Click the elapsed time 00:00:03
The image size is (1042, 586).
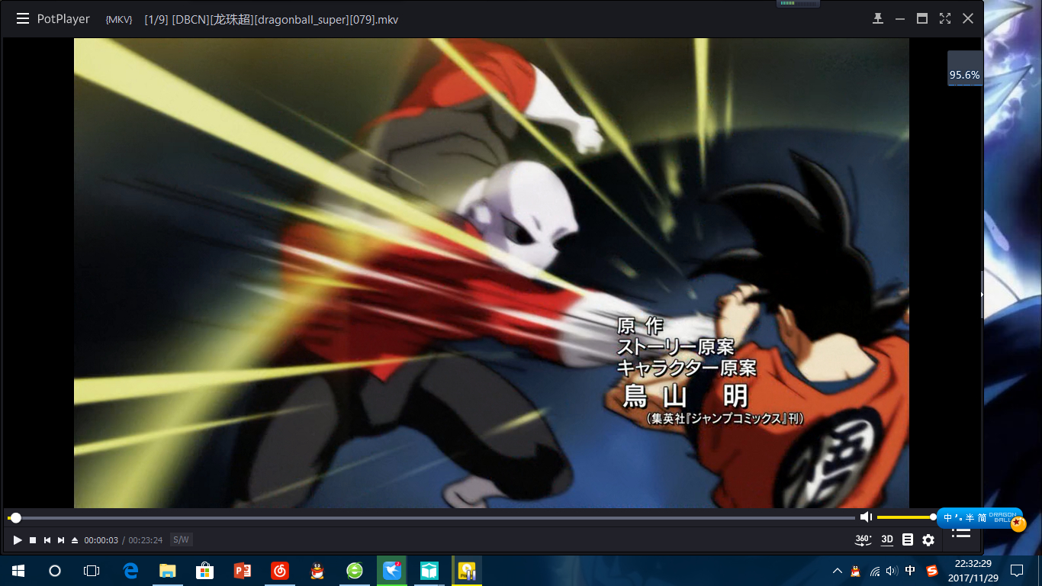[101, 540]
